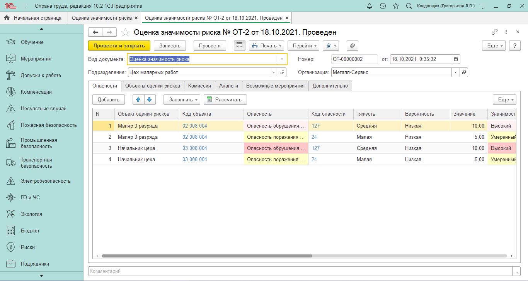528x281 pixels.
Task: Open code link 02 008 004 in row 1
Action: tap(195, 126)
